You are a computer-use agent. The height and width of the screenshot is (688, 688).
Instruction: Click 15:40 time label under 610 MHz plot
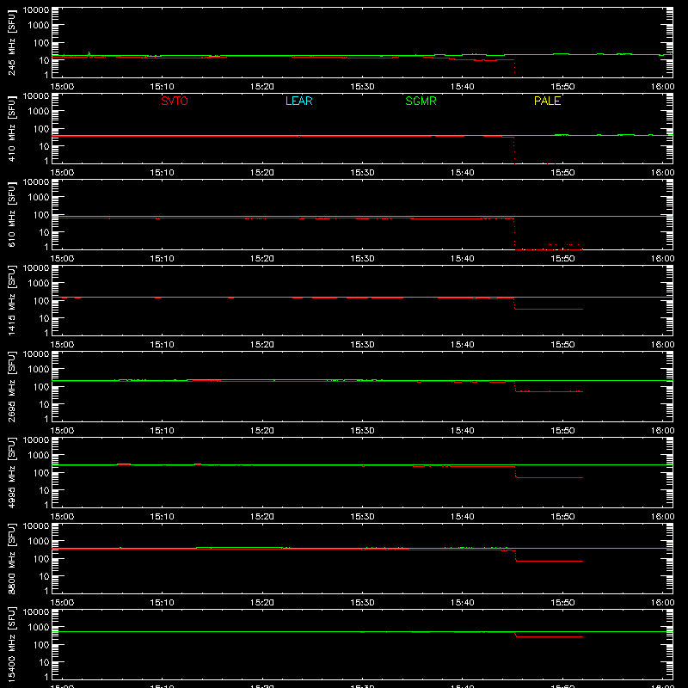463,259
